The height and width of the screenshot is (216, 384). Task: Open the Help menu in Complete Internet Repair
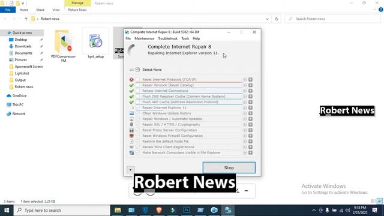[x=196, y=38]
